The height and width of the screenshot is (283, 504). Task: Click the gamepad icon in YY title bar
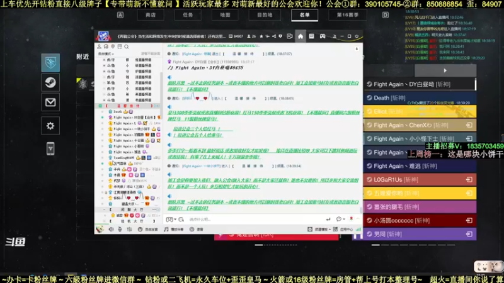[x=323, y=36]
